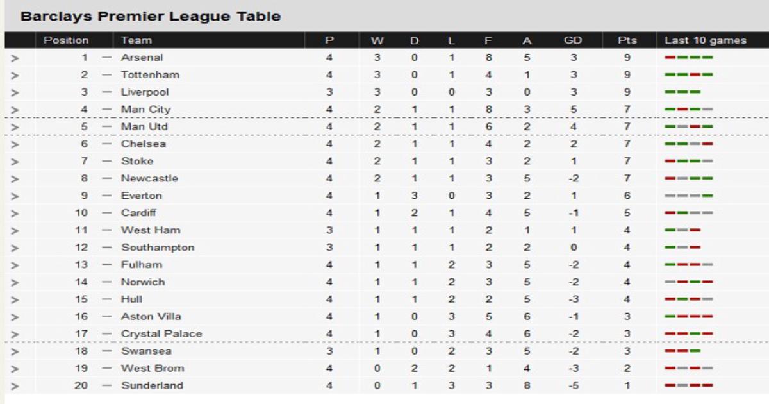Viewport: 769px width, 404px height.
Task: Click the movement dash icon beside Stoke
Action: 106,162
